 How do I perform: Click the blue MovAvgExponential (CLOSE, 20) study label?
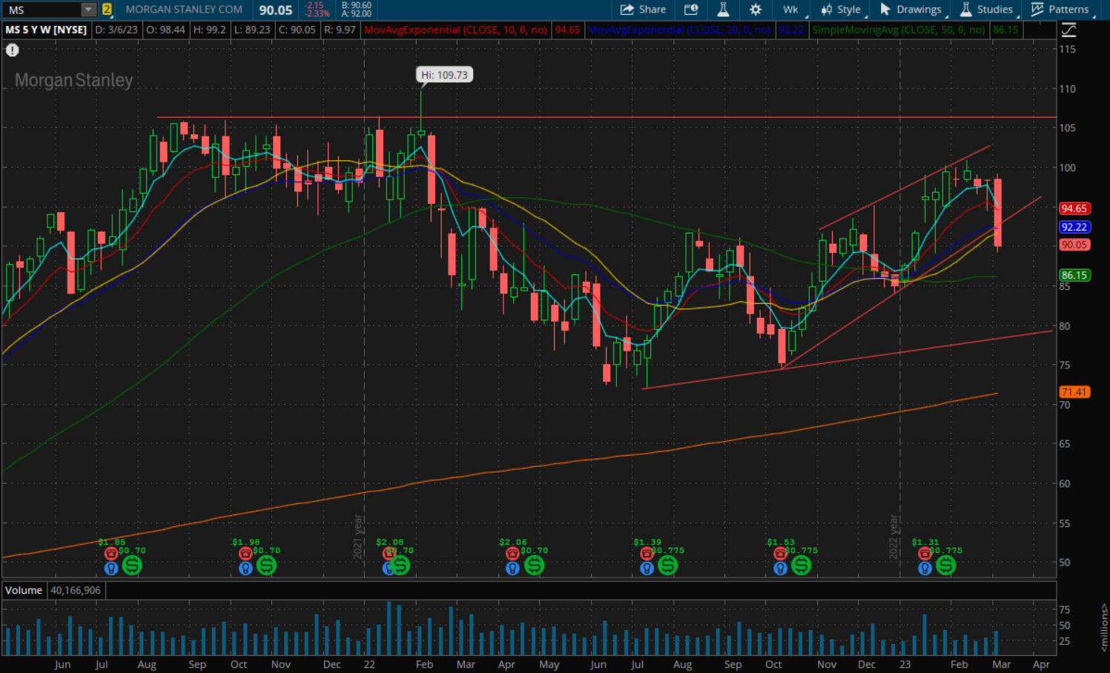coord(679,30)
